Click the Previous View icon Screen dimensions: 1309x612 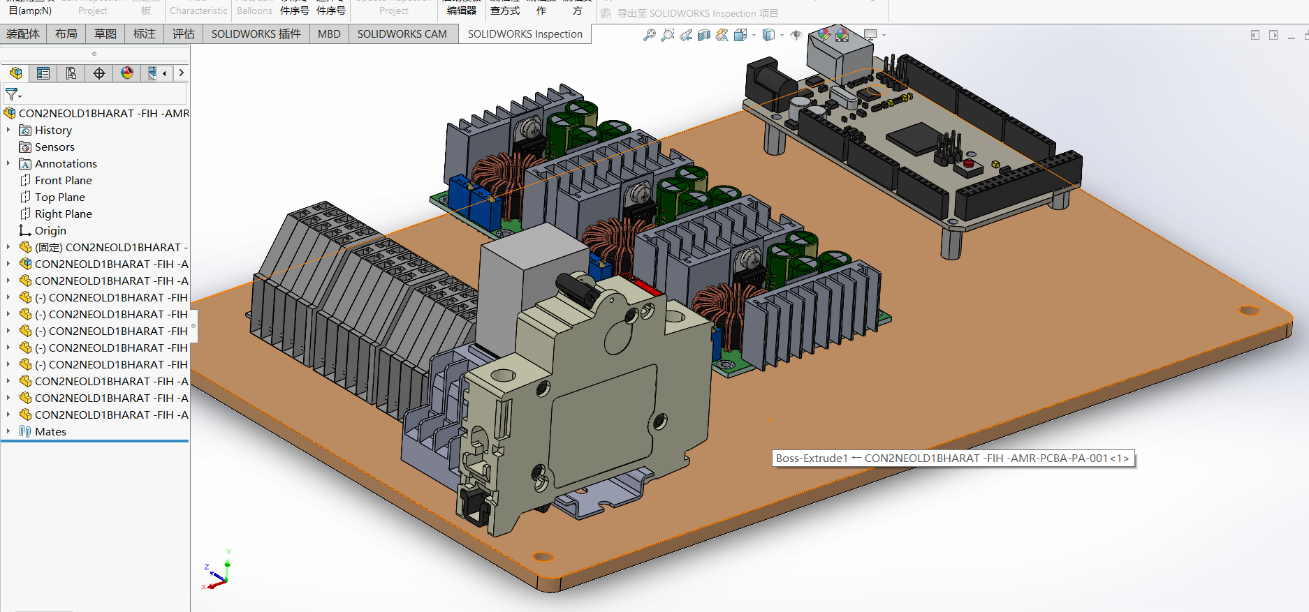[686, 35]
